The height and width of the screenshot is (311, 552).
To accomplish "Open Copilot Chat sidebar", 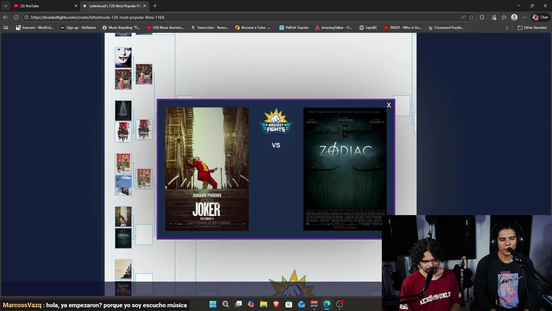I will (x=540, y=17).
